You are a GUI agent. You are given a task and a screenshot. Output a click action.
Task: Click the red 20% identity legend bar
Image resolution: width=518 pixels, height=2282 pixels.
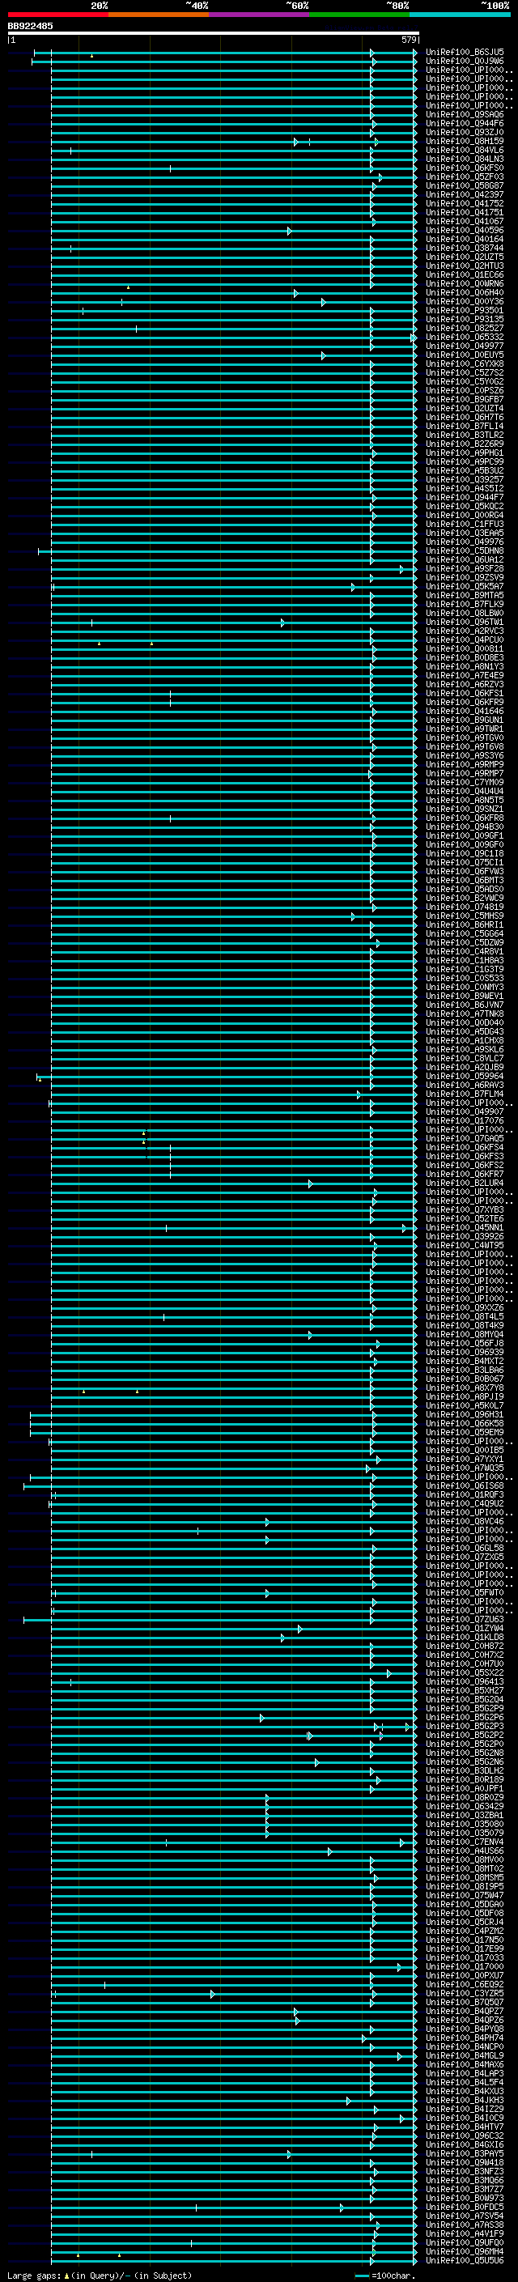click(57, 15)
